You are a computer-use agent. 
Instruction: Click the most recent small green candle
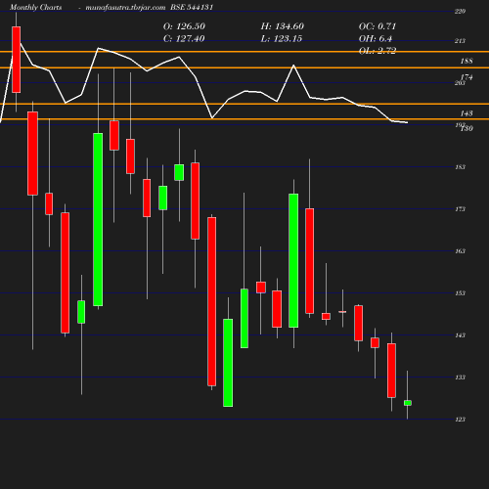pyautogui.click(x=408, y=403)
